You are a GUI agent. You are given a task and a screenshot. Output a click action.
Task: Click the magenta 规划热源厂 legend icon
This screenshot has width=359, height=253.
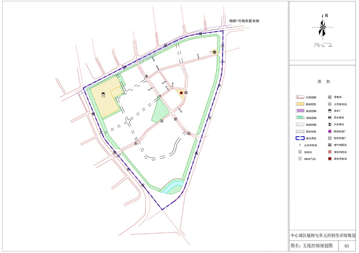[x=330, y=131]
